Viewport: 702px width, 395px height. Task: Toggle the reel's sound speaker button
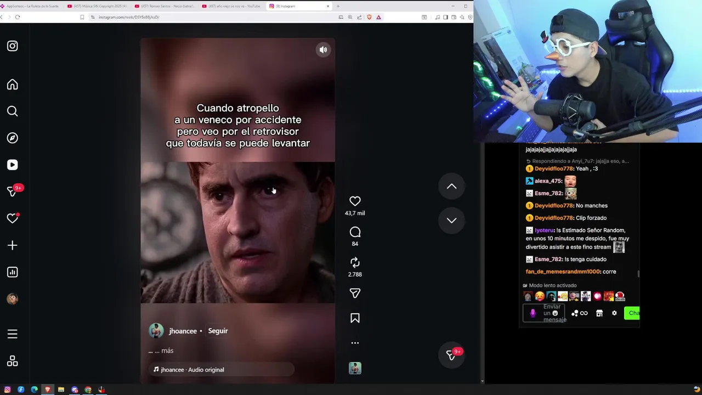[x=323, y=50]
